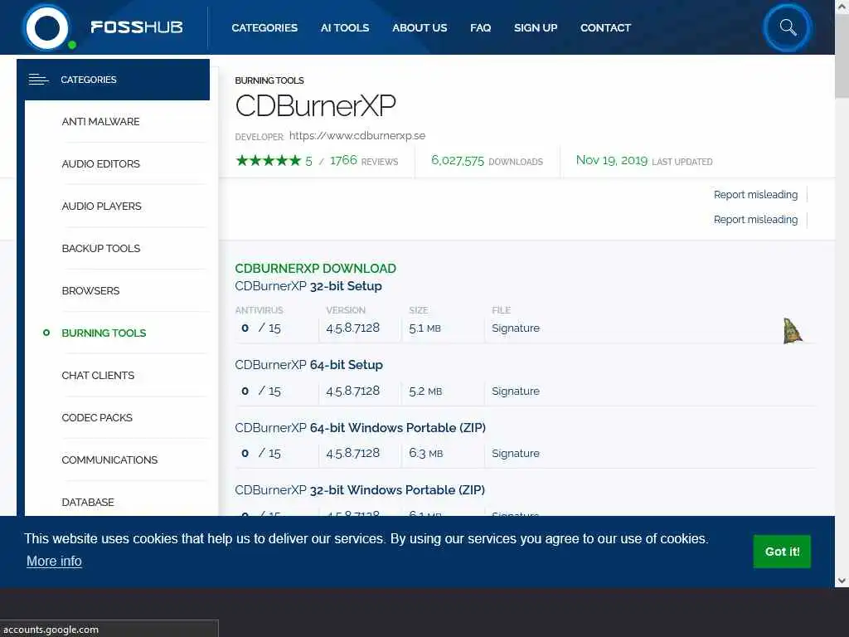Open Signature for 32-bit Setup

tap(516, 328)
